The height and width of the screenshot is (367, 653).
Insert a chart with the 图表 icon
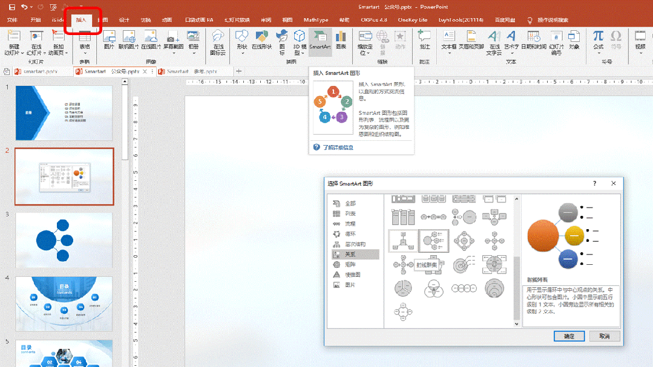coord(341,41)
